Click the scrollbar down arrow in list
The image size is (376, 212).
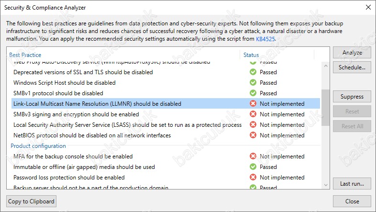click(x=326, y=185)
